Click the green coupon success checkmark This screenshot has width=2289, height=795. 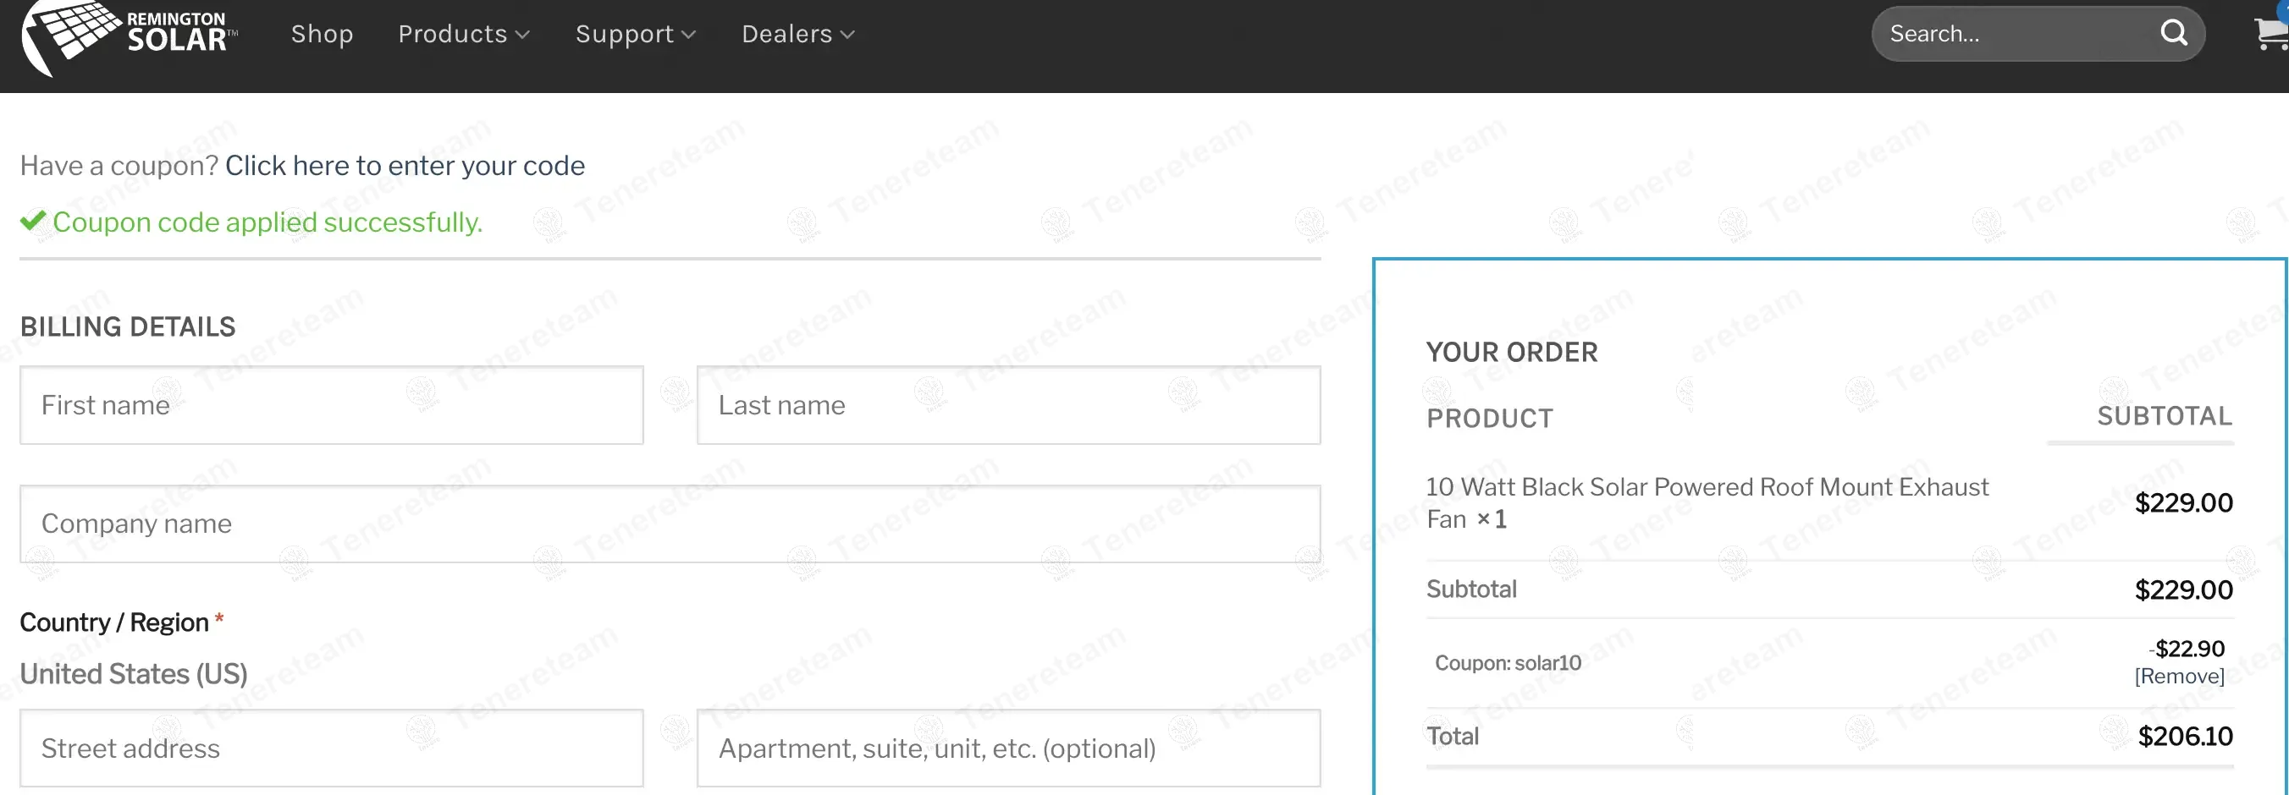pyautogui.click(x=33, y=220)
